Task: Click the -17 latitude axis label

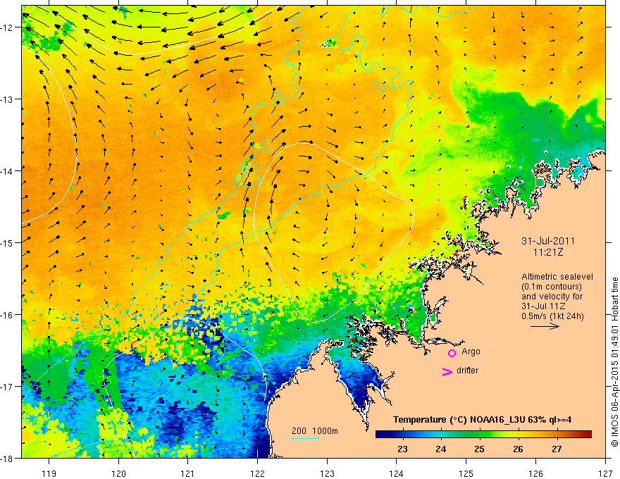Action: (x=7, y=386)
